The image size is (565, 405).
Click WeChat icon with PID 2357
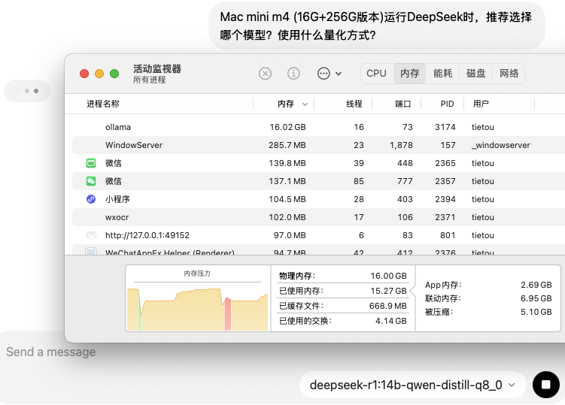coord(91,181)
